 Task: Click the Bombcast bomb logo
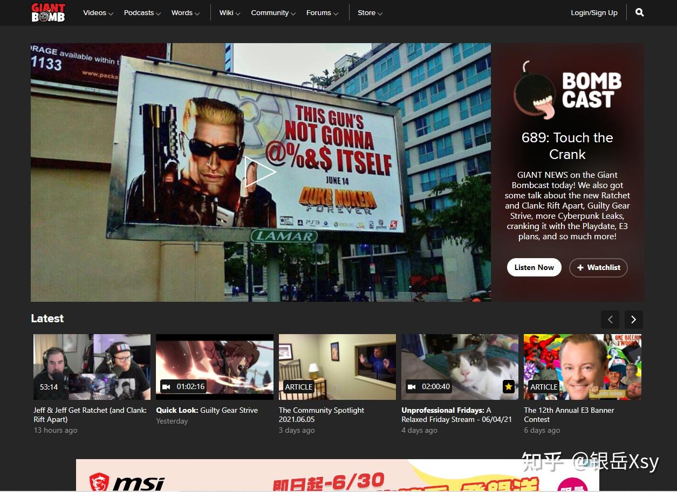[x=535, y=90]
